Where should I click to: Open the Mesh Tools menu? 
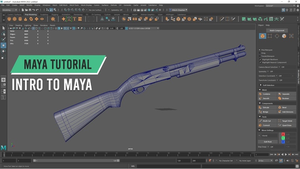pos(74,5)
